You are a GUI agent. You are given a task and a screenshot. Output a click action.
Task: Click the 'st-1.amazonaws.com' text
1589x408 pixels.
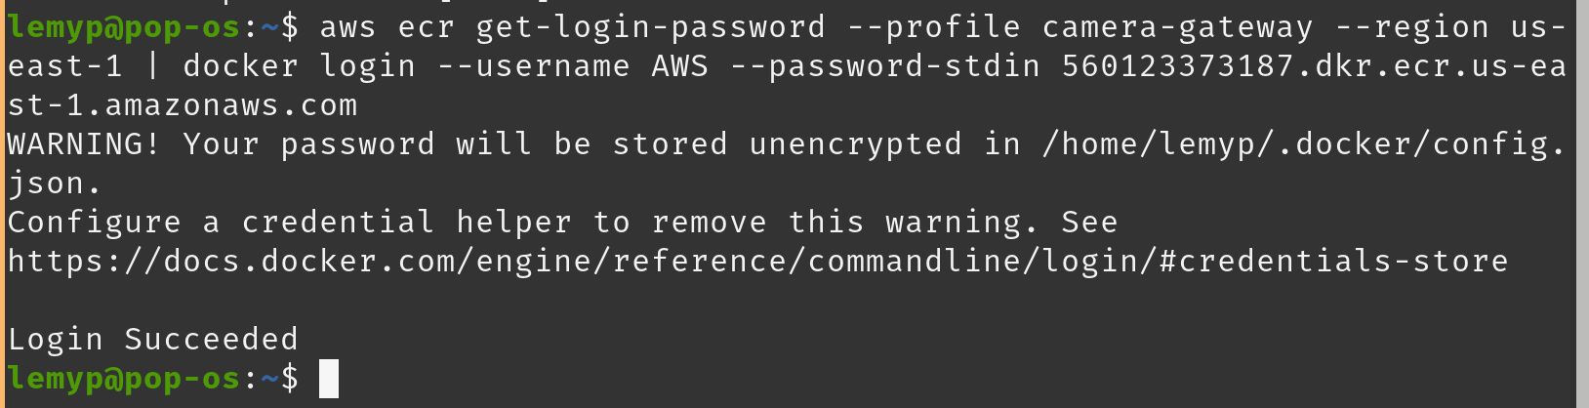pos(183,105)
